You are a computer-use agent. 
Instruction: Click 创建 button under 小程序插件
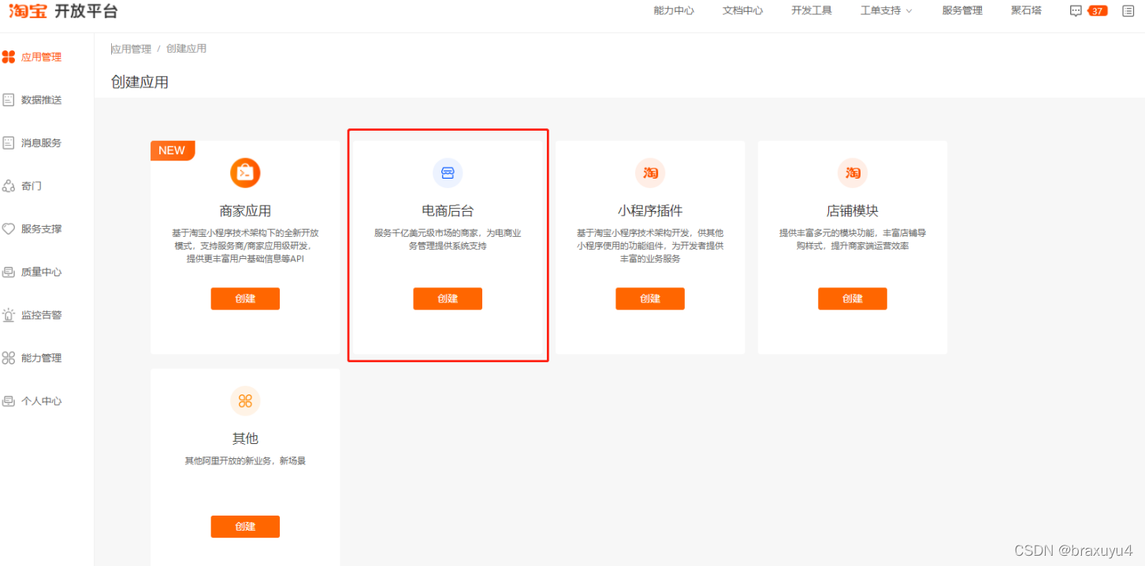(x=650, y=298)
